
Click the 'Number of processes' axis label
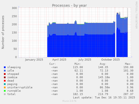click(3, 32)
